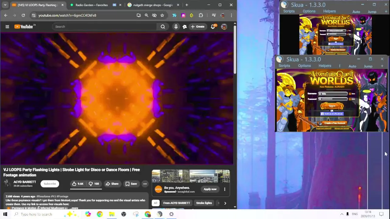Click the crossed-eye tracking protection icon
The width and height of the screenshot is (390, 219).
tap(154, 15)
